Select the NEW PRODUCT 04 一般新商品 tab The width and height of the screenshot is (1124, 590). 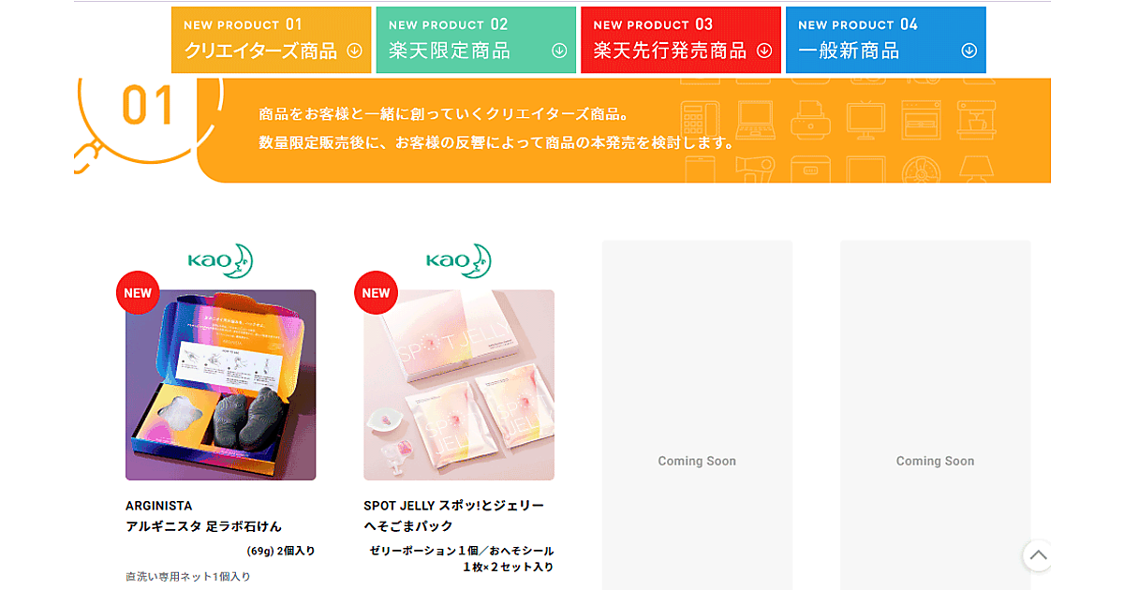pyautogui.click(x=886, y=40)
